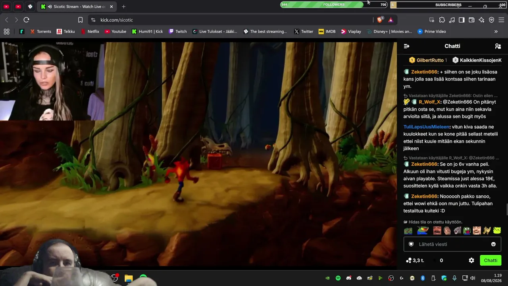Open OBS Studio tray icon
This screenshot has width=508, height=286.
click(391, 278)
